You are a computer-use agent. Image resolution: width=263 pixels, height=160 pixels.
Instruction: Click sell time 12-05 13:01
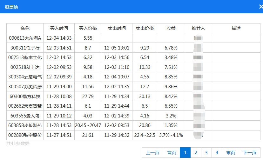coord(117,48)
